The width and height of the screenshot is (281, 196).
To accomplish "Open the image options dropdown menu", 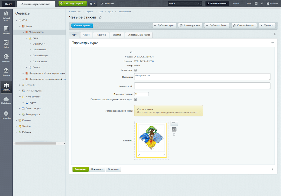I will 174,123.
